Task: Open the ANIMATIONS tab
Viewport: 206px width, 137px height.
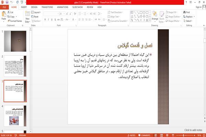Action: (62, 7)
